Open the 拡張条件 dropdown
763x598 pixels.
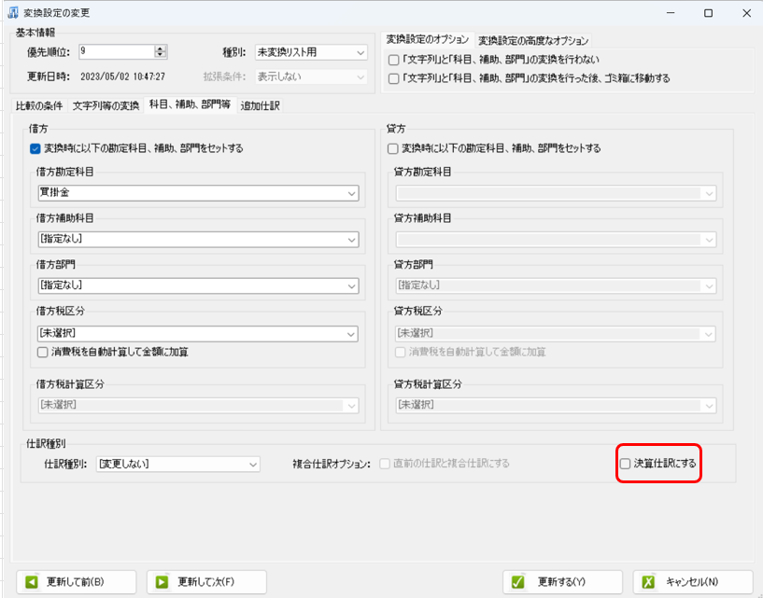point(311,76)
